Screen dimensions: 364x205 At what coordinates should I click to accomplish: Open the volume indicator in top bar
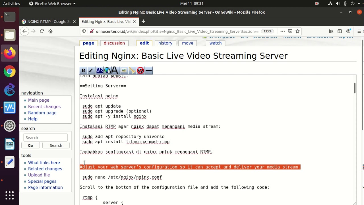(x=338, y=3)
